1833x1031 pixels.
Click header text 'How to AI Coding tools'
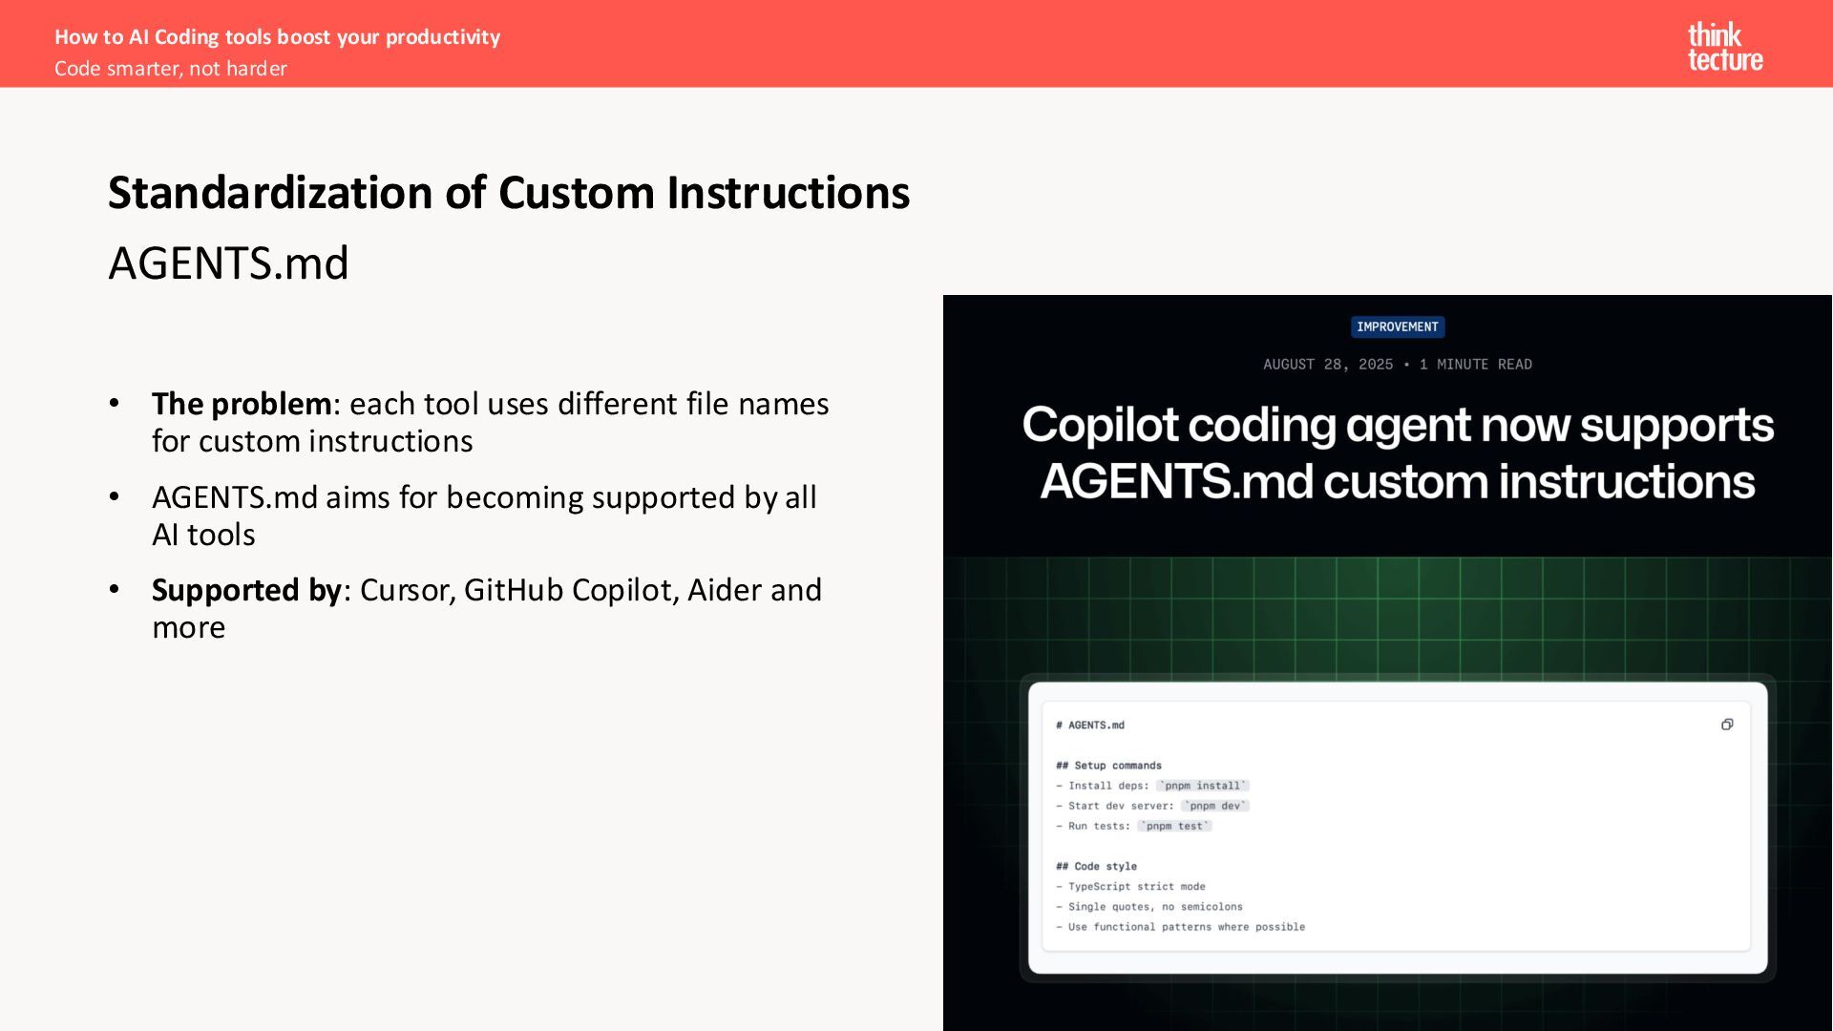(x=277, y=37)
